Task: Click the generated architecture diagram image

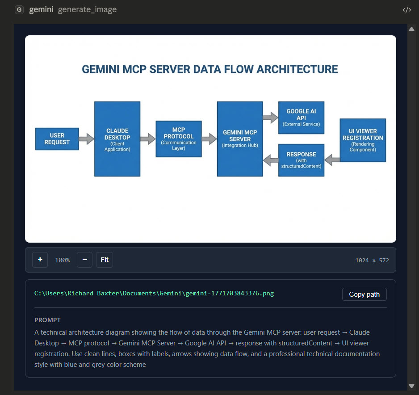Action: coord(210,139)
